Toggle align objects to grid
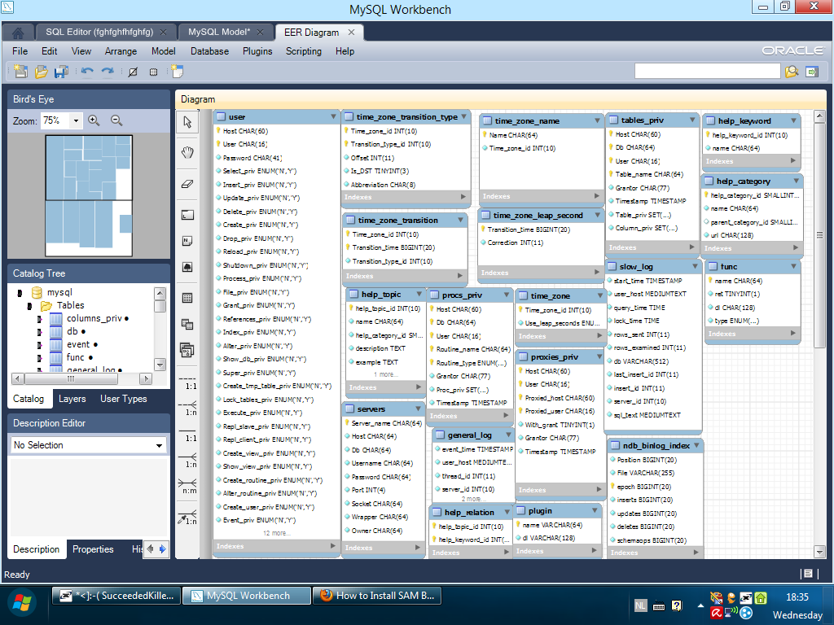The height and width of the screenshot is (625, 834). click(153, 72)
